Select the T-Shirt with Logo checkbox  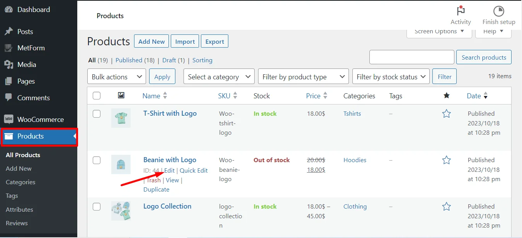97,113
